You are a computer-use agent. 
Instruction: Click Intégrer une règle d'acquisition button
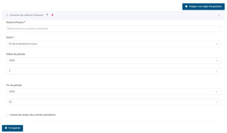point(203,6)
